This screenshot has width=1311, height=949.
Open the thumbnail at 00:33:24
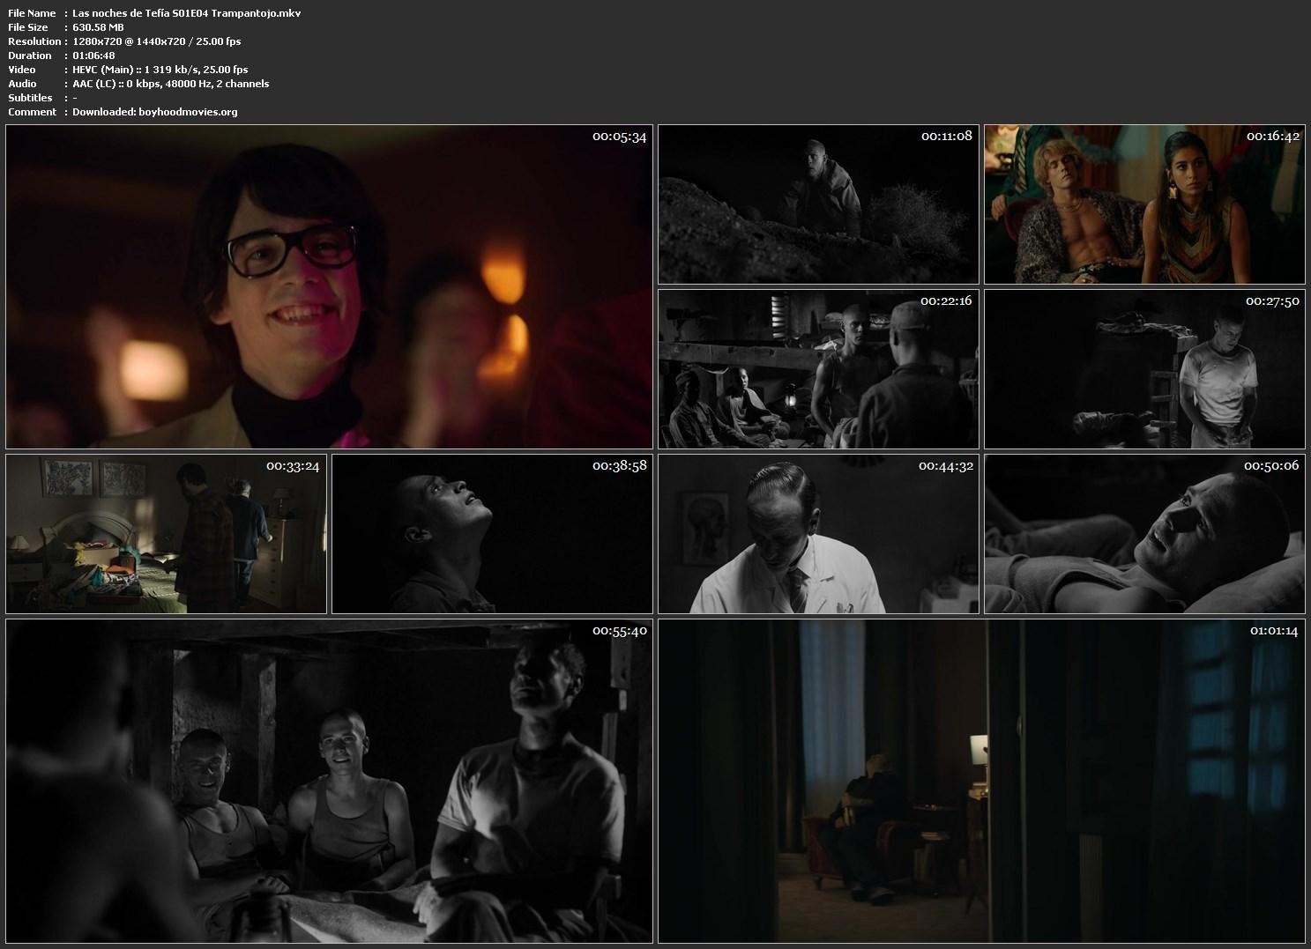[x=166, y=534]
